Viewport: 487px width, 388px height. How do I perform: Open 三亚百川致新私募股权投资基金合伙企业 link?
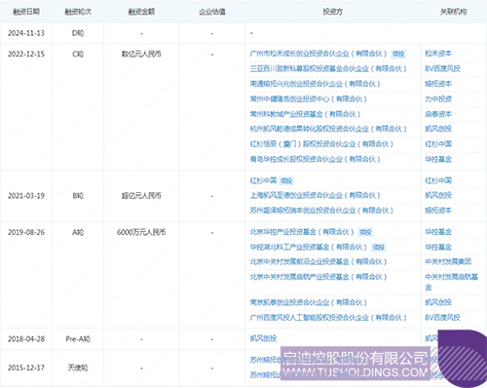pyautogui.click(x=328, y=68)
